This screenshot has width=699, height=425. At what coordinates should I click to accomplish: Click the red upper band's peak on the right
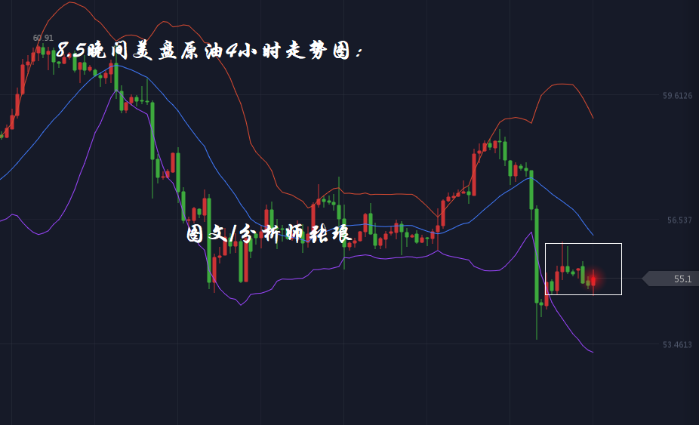coord(562,85)
